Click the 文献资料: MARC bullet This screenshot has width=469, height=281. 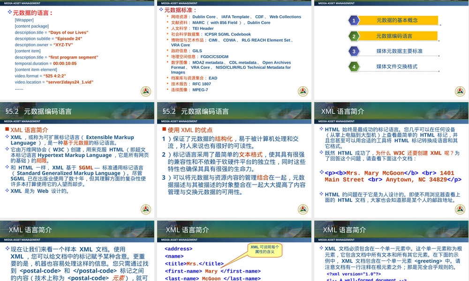pos(220,22)
